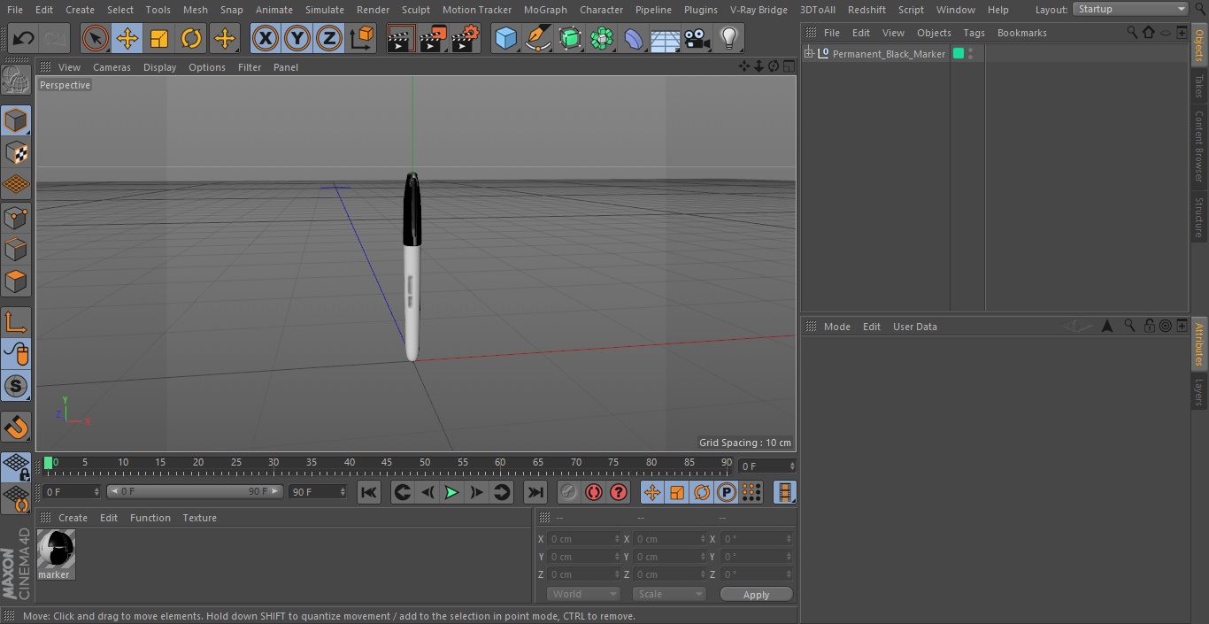
Task: Activate the Rotate tool
Action: click(191, 38)
